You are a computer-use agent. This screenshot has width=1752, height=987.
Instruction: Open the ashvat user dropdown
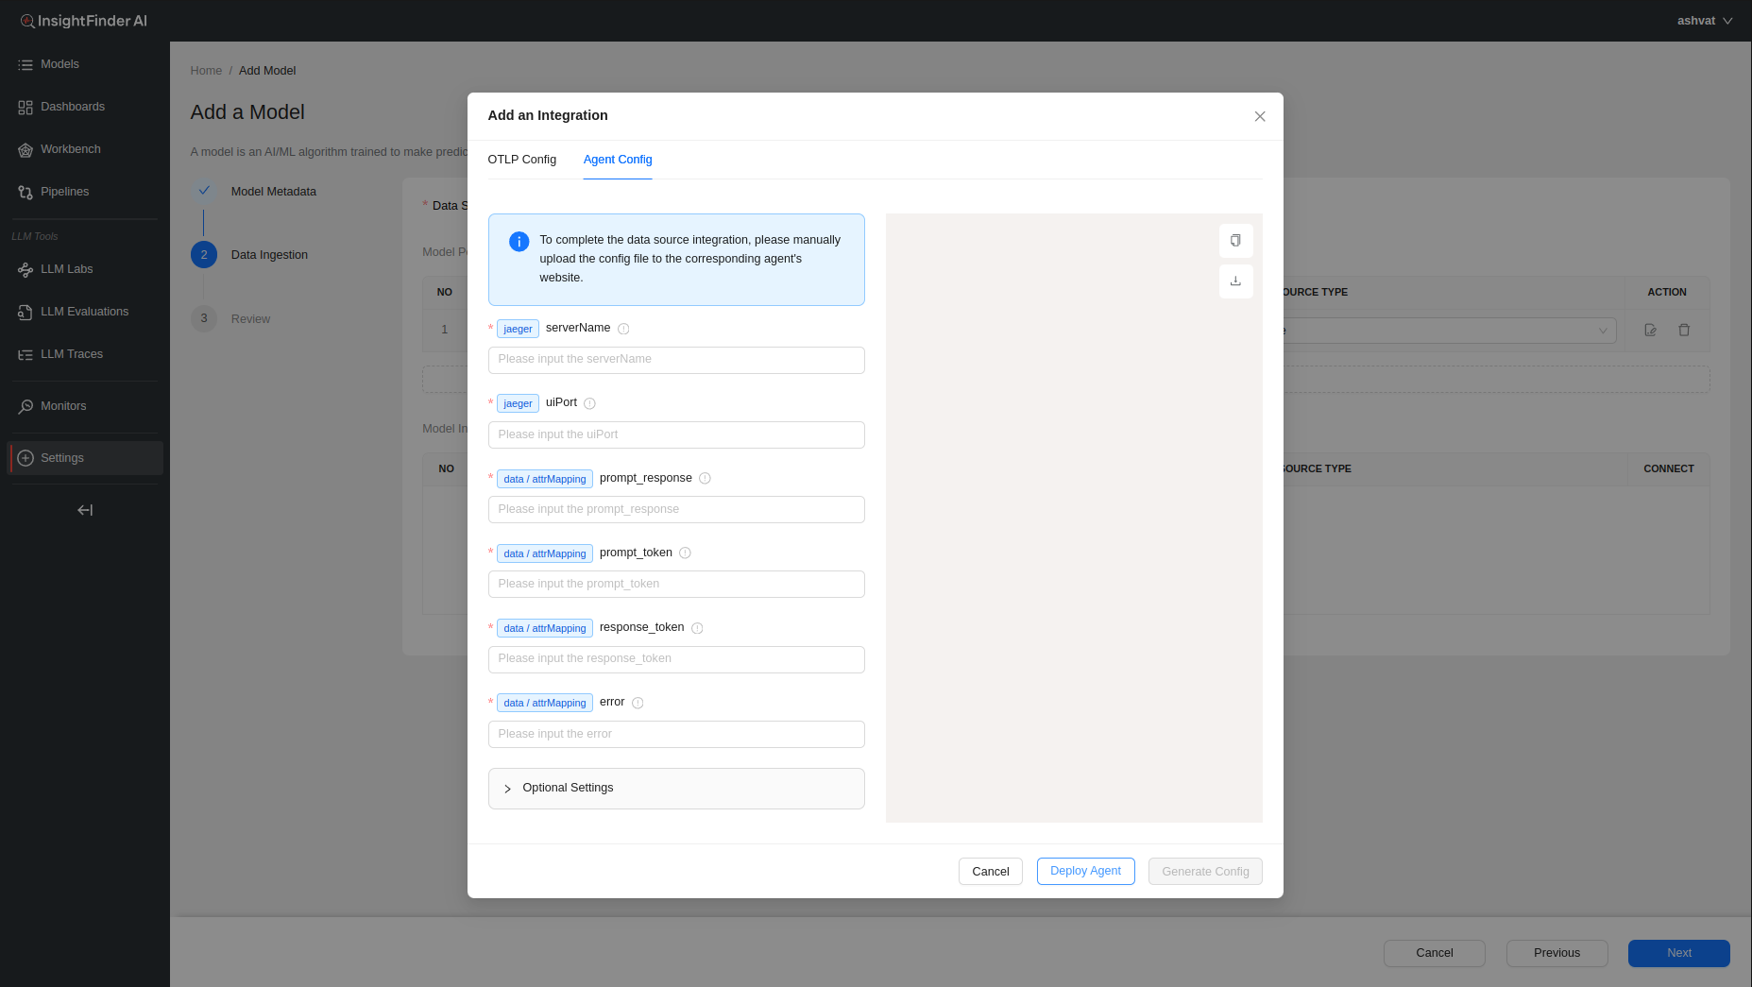1704,21
